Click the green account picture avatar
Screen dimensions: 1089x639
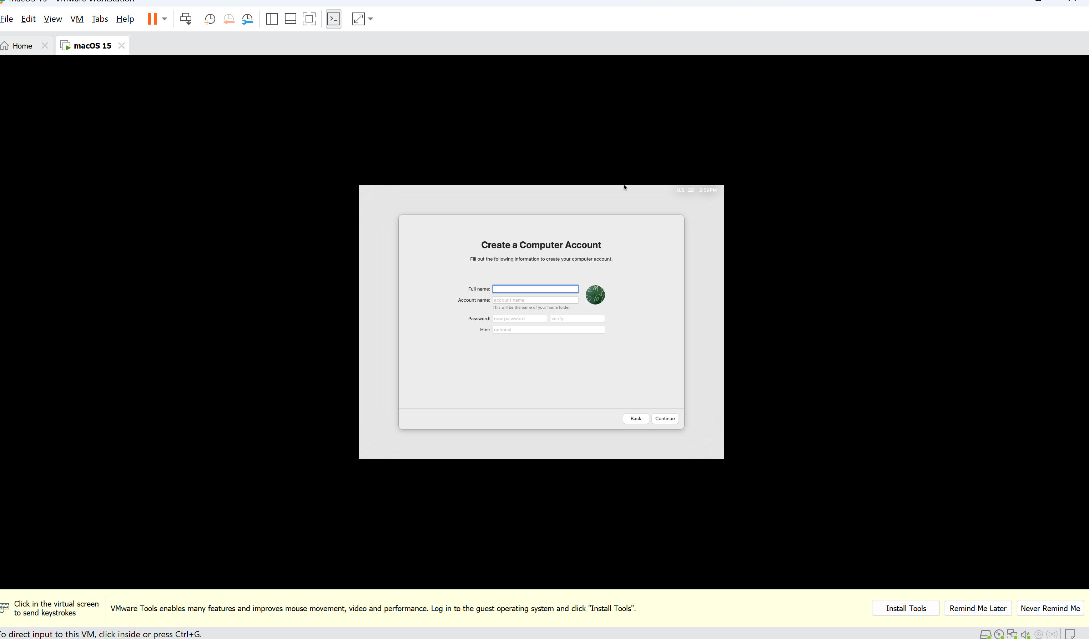(x=595, y=295)
